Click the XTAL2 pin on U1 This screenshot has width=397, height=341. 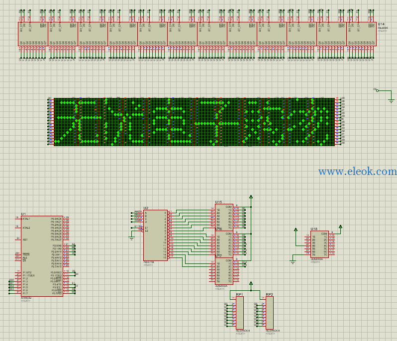(x=26, y=228)
